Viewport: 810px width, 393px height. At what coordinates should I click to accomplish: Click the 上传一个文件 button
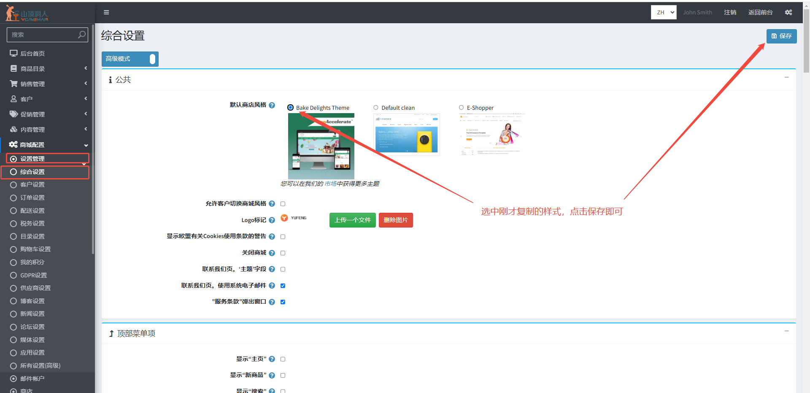tap(352, 220)
